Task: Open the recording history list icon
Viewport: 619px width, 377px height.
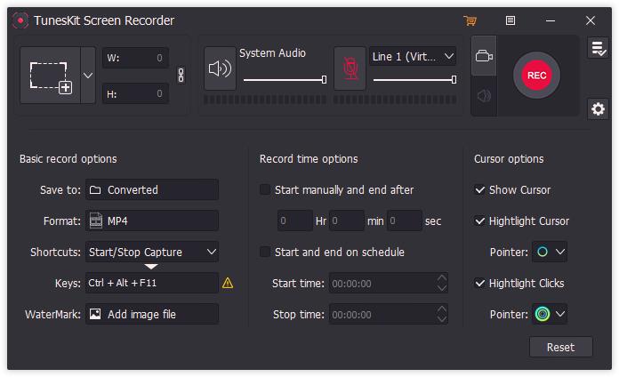Action: tap(598, 49)
